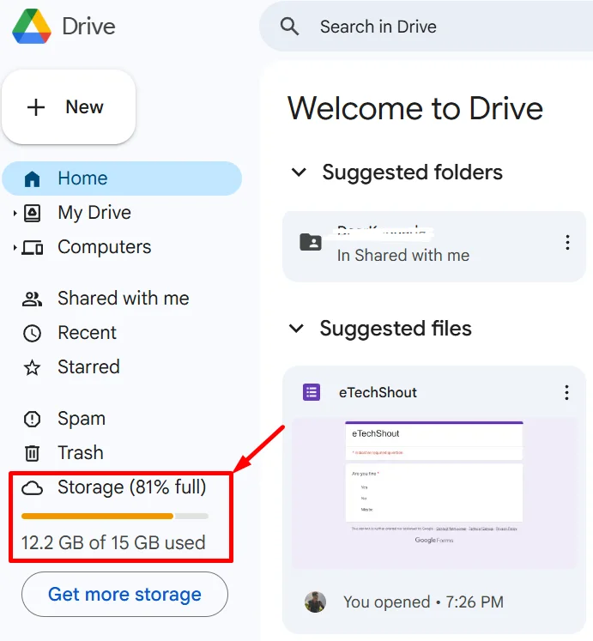
Task: Click the purple Forms icon beside eTechShout
Action: (312, 392)
